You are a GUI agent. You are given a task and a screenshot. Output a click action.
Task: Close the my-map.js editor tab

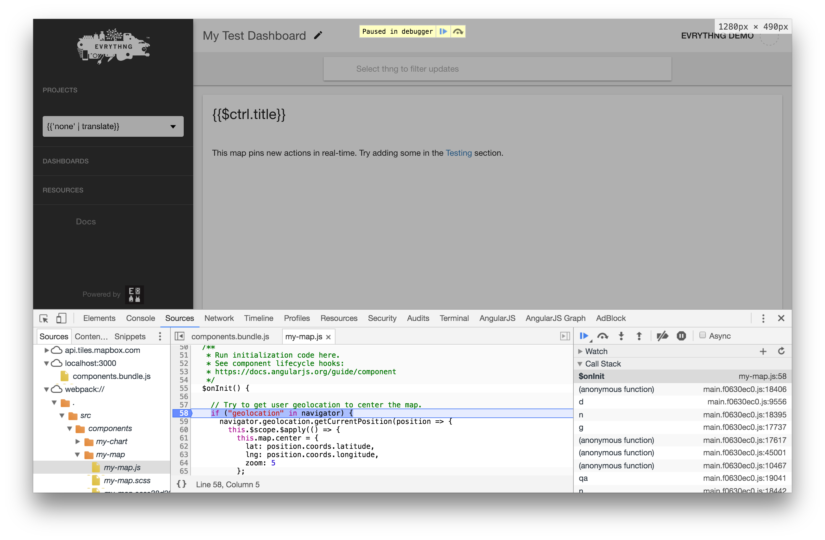(328, 337)
